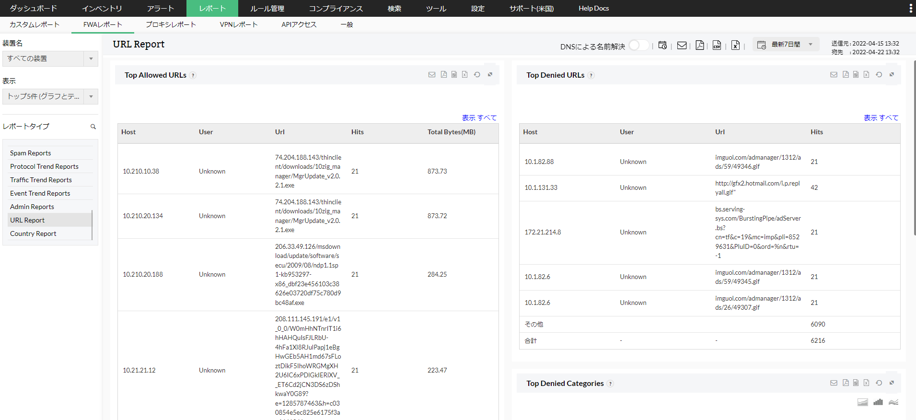Click host 172.21.214.8 in denied URLs
Image resolution: width=916 pixels, height=420 pixels.
(x=543, y=232)
